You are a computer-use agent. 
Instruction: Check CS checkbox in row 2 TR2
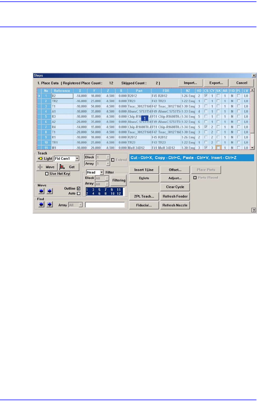pyautogui.click(x=206, y=101)
